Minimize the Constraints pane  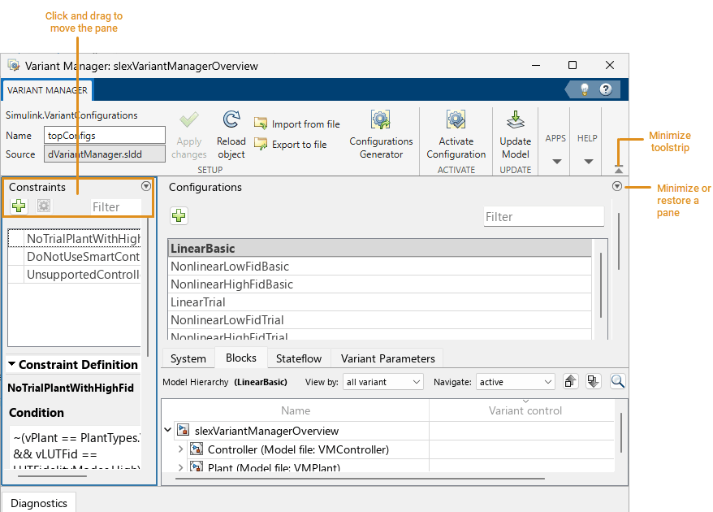[x=146, y=186]
